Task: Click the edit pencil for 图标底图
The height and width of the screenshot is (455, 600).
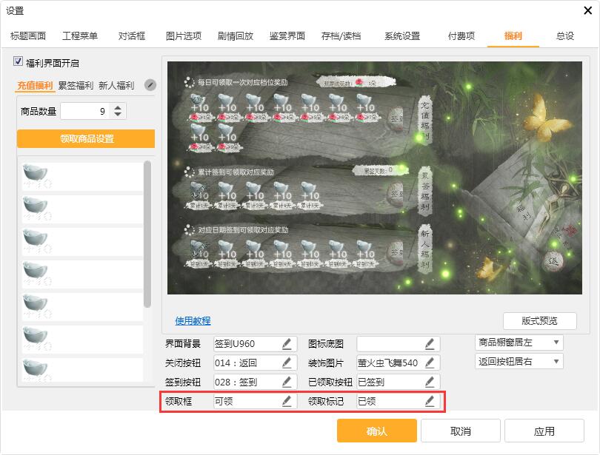Action: (x=430, y=344)
